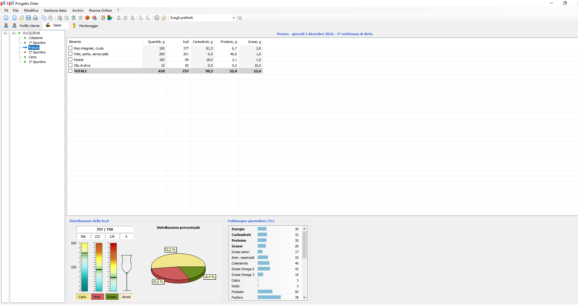Click the colored bars chart toolbar icon

tap(110, 18)
